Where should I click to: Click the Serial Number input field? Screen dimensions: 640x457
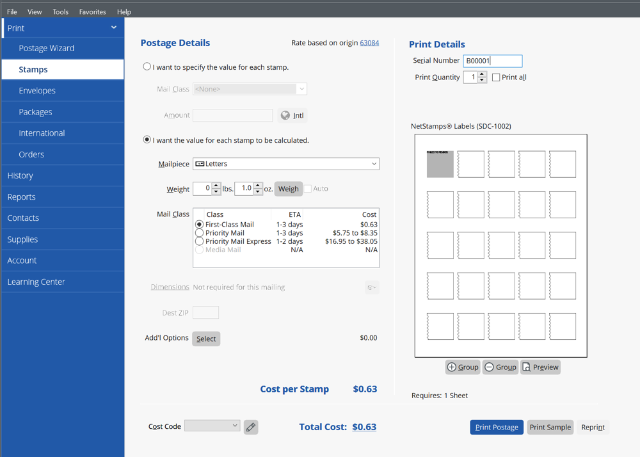(x=492, y=61)
